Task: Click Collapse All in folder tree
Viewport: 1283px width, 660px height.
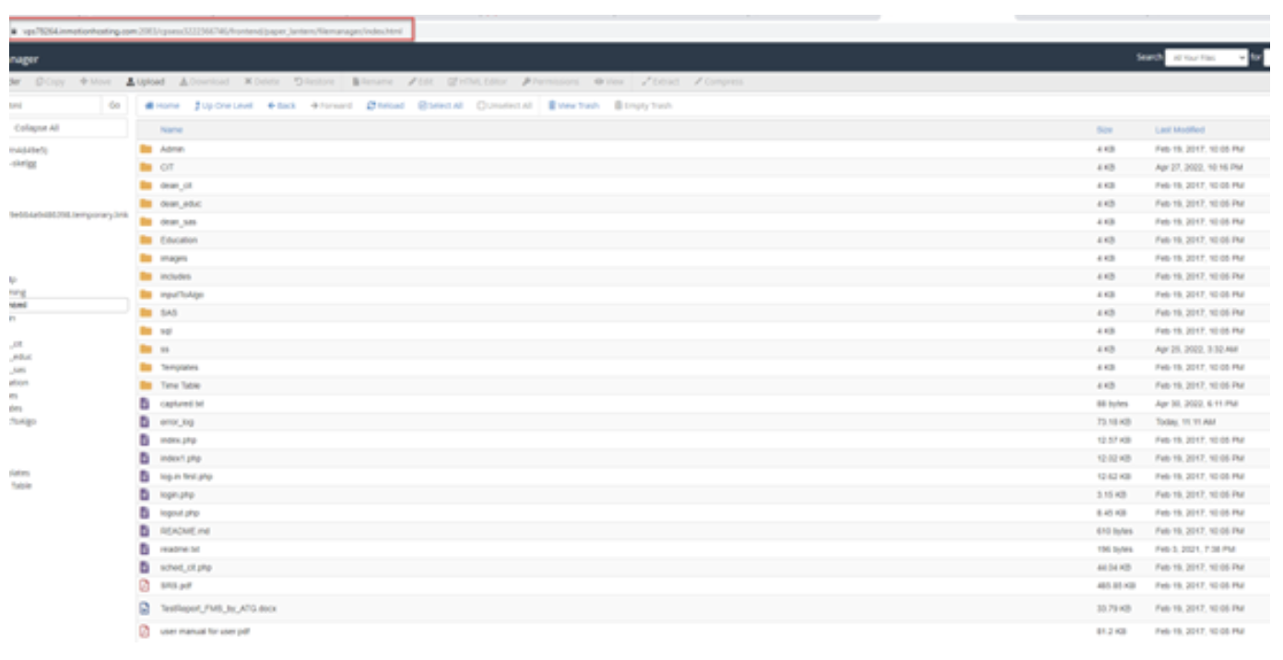Action: [x=37, y=128]
